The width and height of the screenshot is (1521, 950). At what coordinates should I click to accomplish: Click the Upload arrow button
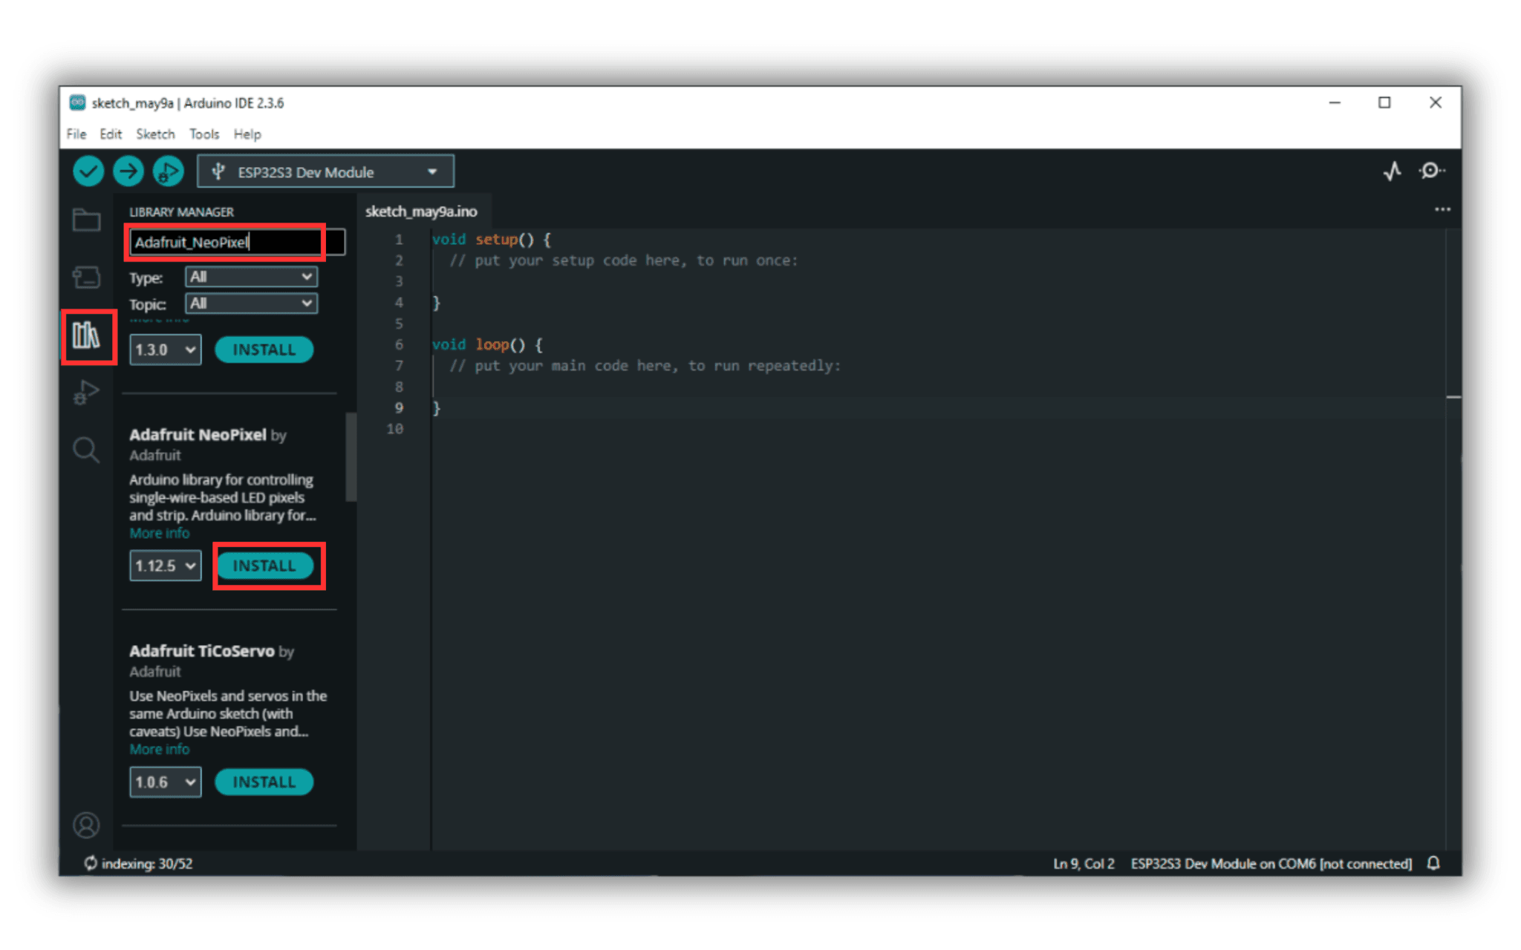click(x=128, y=171)
